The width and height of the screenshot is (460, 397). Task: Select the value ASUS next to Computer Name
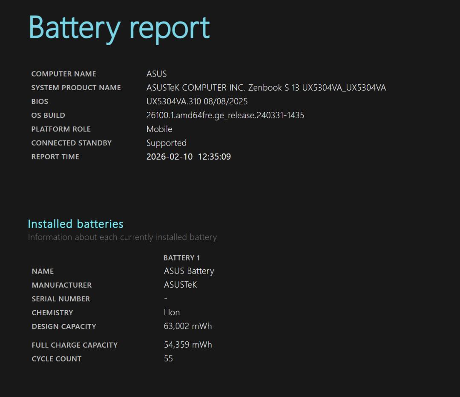156,74
